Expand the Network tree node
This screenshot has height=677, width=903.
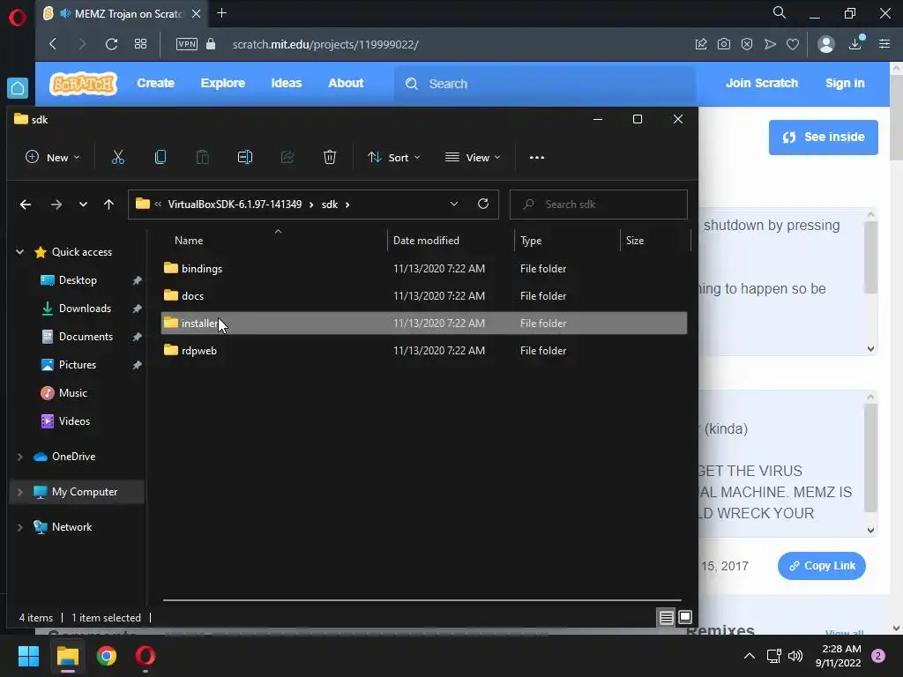tap(20, 527)
